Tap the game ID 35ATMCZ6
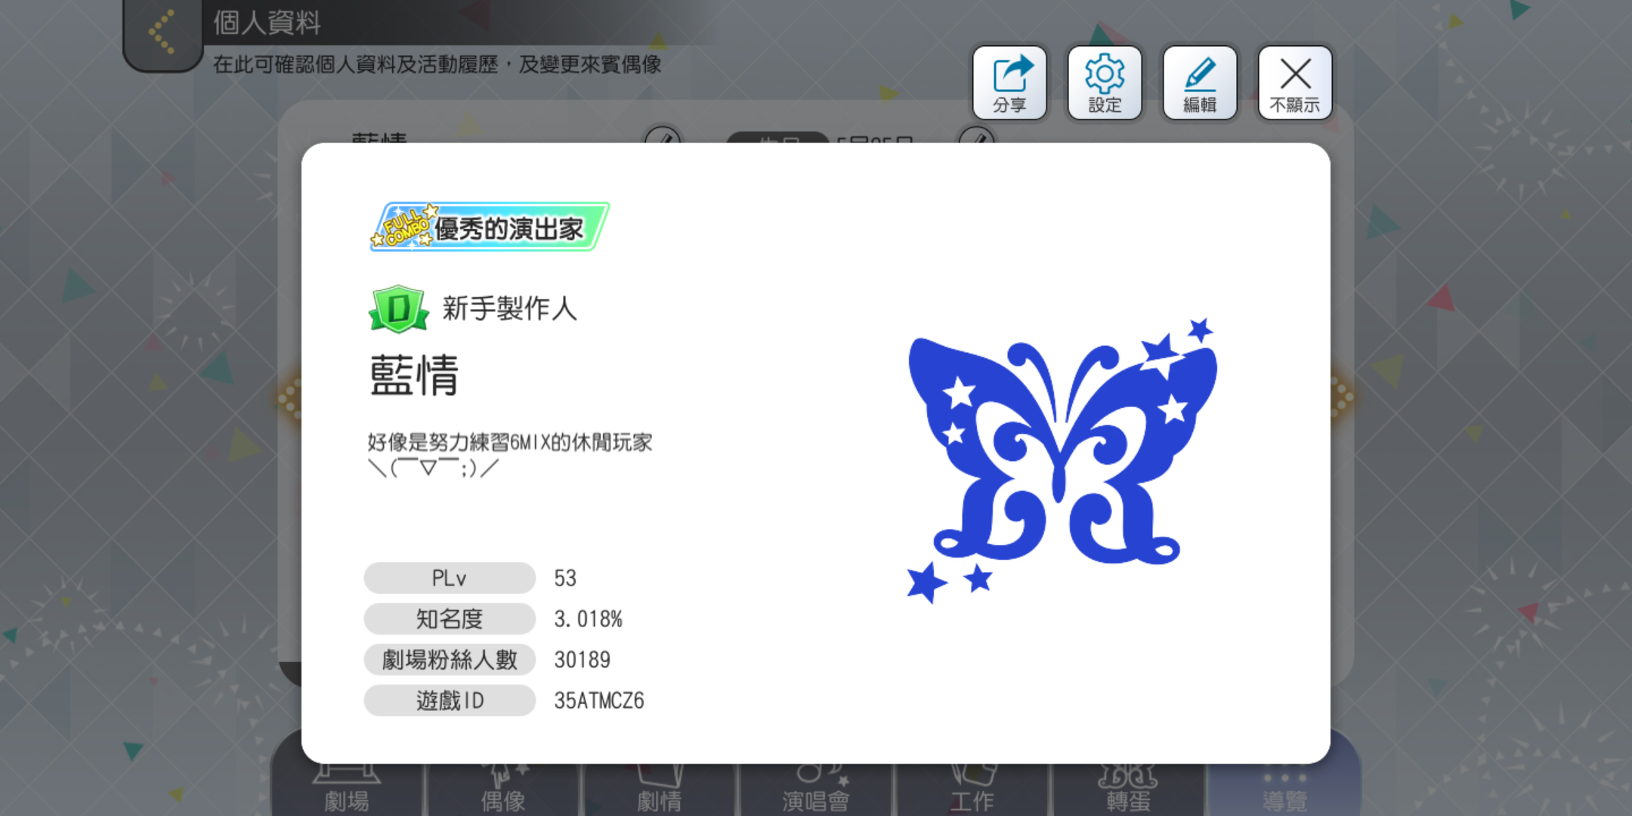Image resolution: width=1632 pixels, height=816 pixels. pos(599,700)
